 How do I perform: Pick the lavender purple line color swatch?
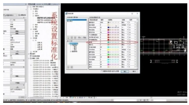[108, 52]
